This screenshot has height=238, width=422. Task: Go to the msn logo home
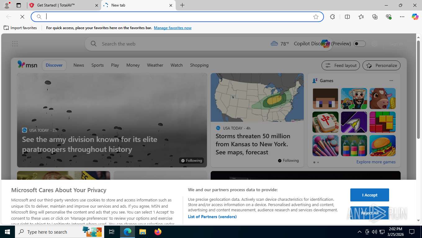click(27, 65)
